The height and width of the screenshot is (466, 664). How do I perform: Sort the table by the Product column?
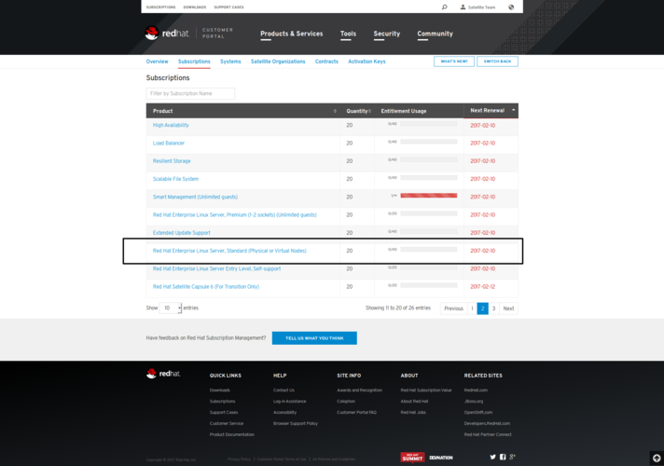(x=243, y=111)
